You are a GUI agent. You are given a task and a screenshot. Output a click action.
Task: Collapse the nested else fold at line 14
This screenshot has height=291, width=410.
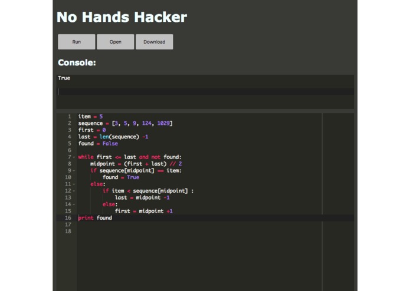74,204
